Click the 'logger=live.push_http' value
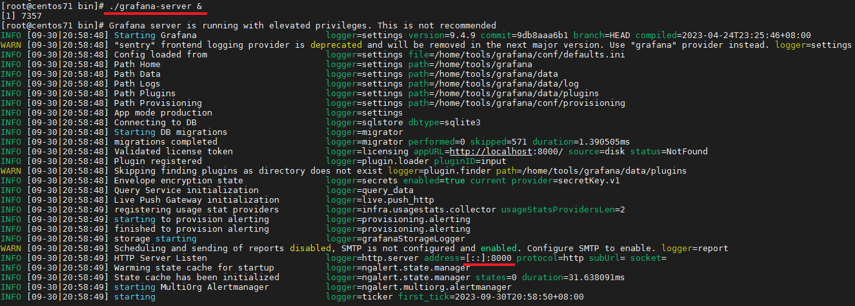The width and height of the screenshot is (855, 306). (380, 200)
